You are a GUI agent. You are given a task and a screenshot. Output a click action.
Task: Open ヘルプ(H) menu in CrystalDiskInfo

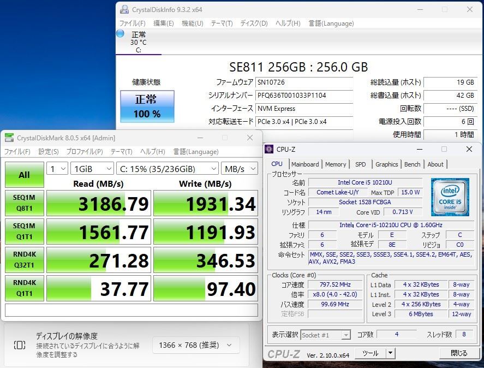click(288, 23)
